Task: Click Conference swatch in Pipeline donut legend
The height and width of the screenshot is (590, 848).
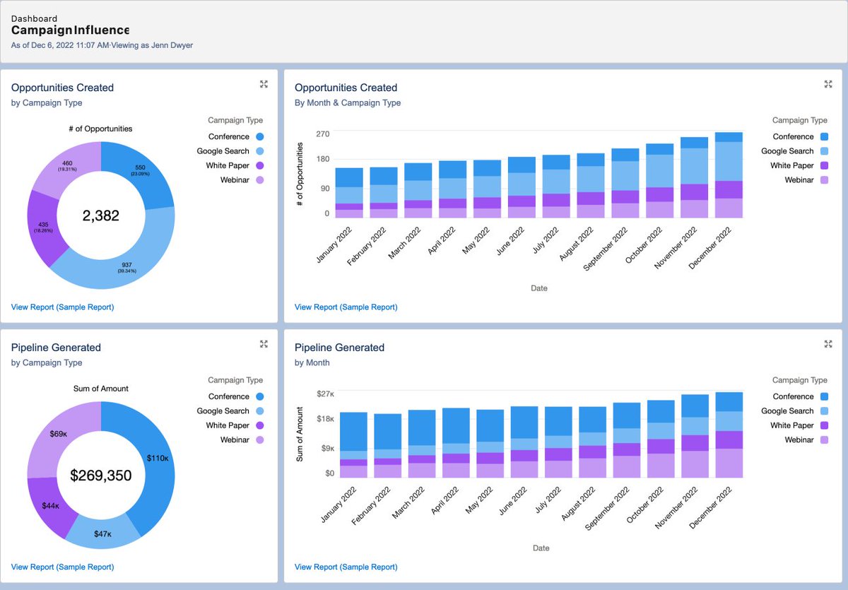Action: 260,396
